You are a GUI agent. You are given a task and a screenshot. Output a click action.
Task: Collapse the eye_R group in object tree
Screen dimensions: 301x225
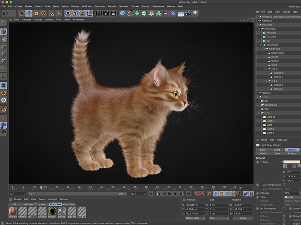coord(266,69)
